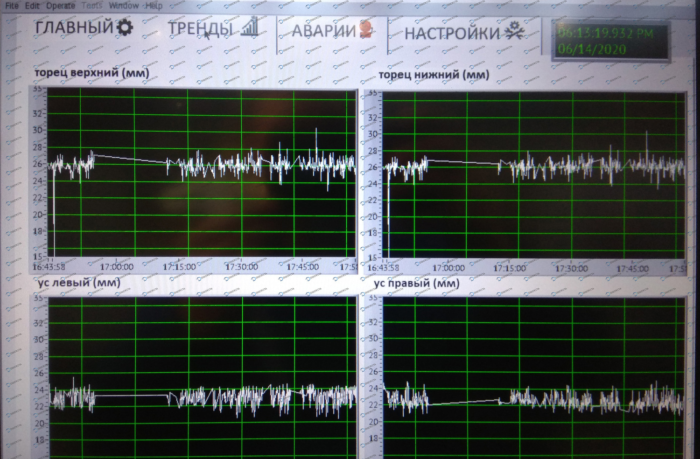Click the gear icon next to ГЛАВНЫЙ

[x=125, y=27]
